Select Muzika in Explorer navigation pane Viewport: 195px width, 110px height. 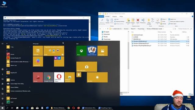(x=105, y=37)
